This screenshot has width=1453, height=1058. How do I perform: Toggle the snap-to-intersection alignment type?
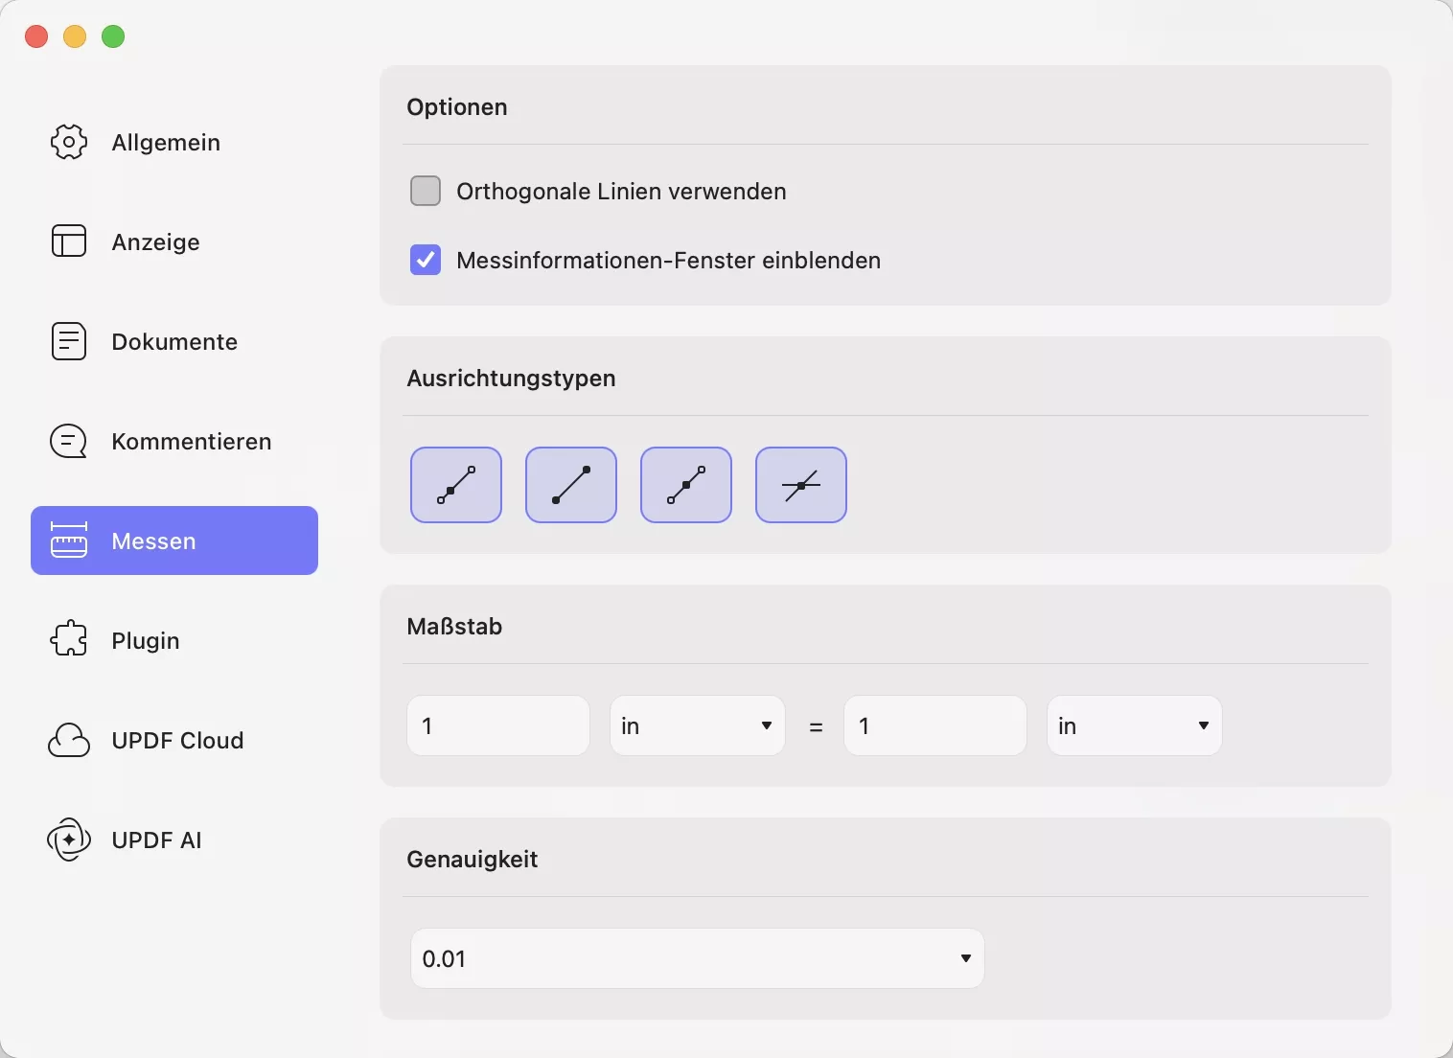coord(801,485)
